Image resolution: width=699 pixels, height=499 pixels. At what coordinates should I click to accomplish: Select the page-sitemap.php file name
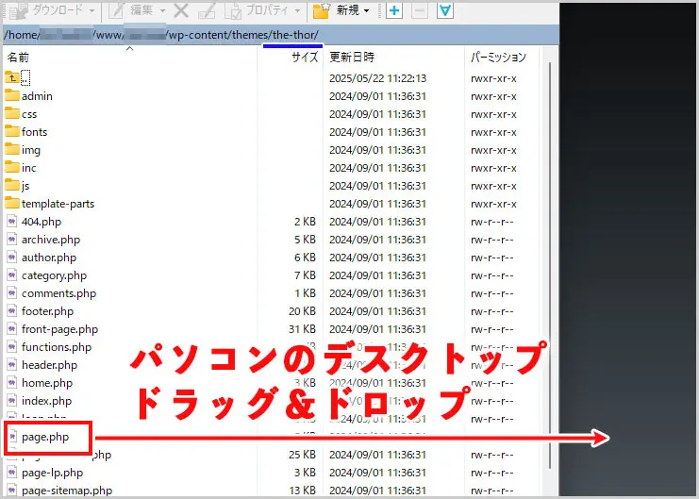[67, 491]
